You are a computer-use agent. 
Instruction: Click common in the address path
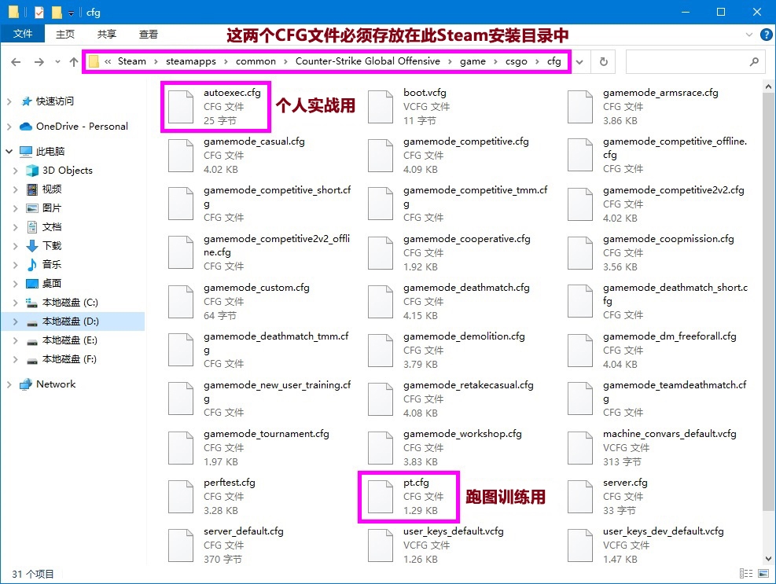tap(256, 61)
